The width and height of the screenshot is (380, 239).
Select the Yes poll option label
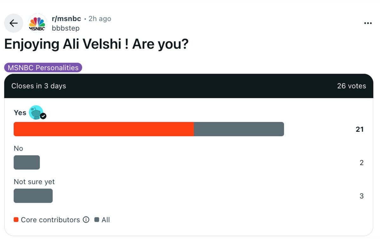(20, 113)
